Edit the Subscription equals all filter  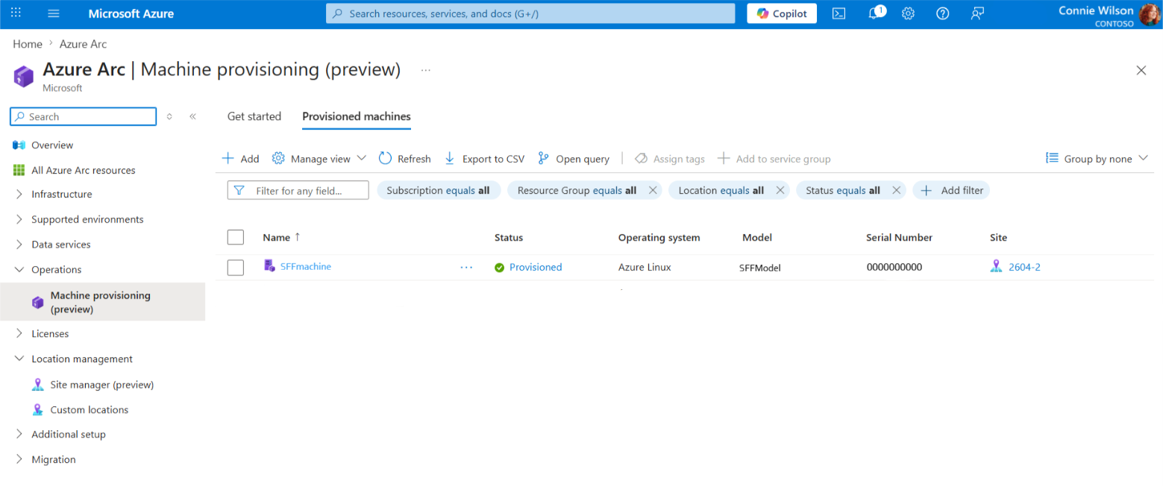coord(439,191)
